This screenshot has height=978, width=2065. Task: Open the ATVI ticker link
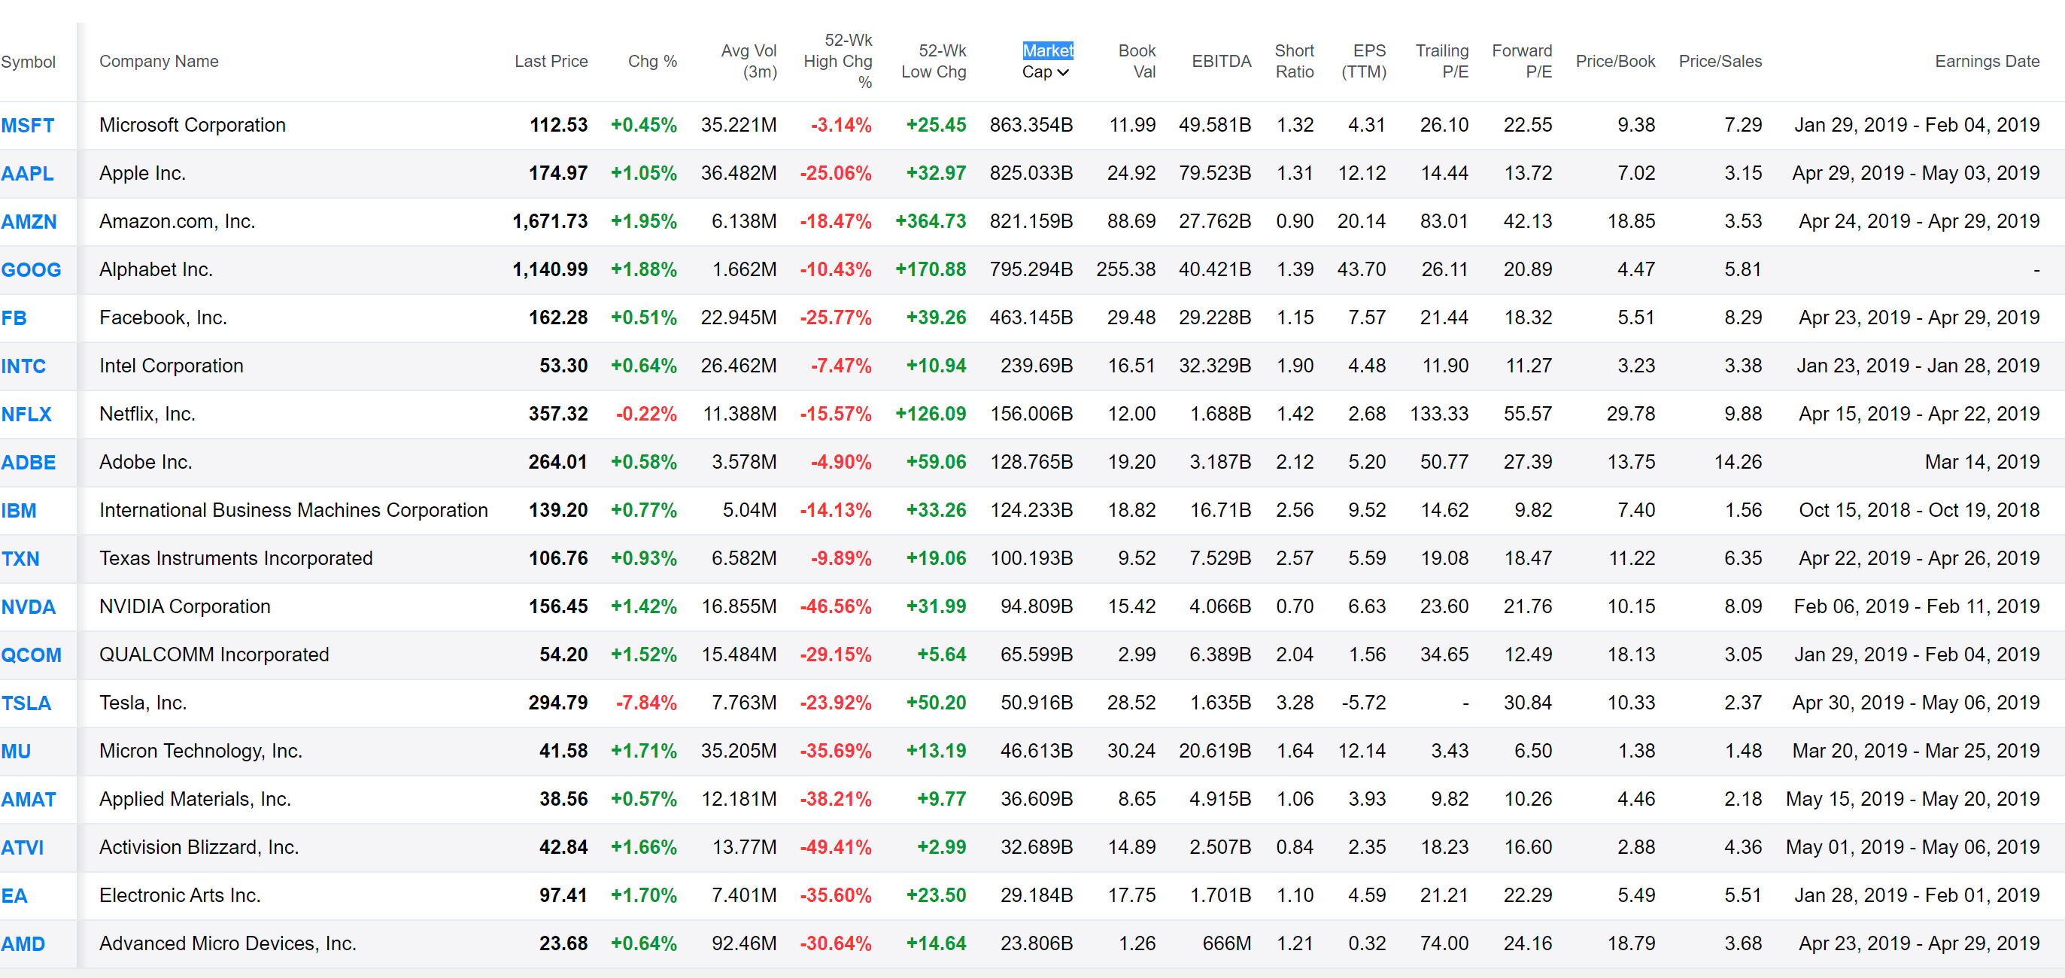click(x=23, y=846)
